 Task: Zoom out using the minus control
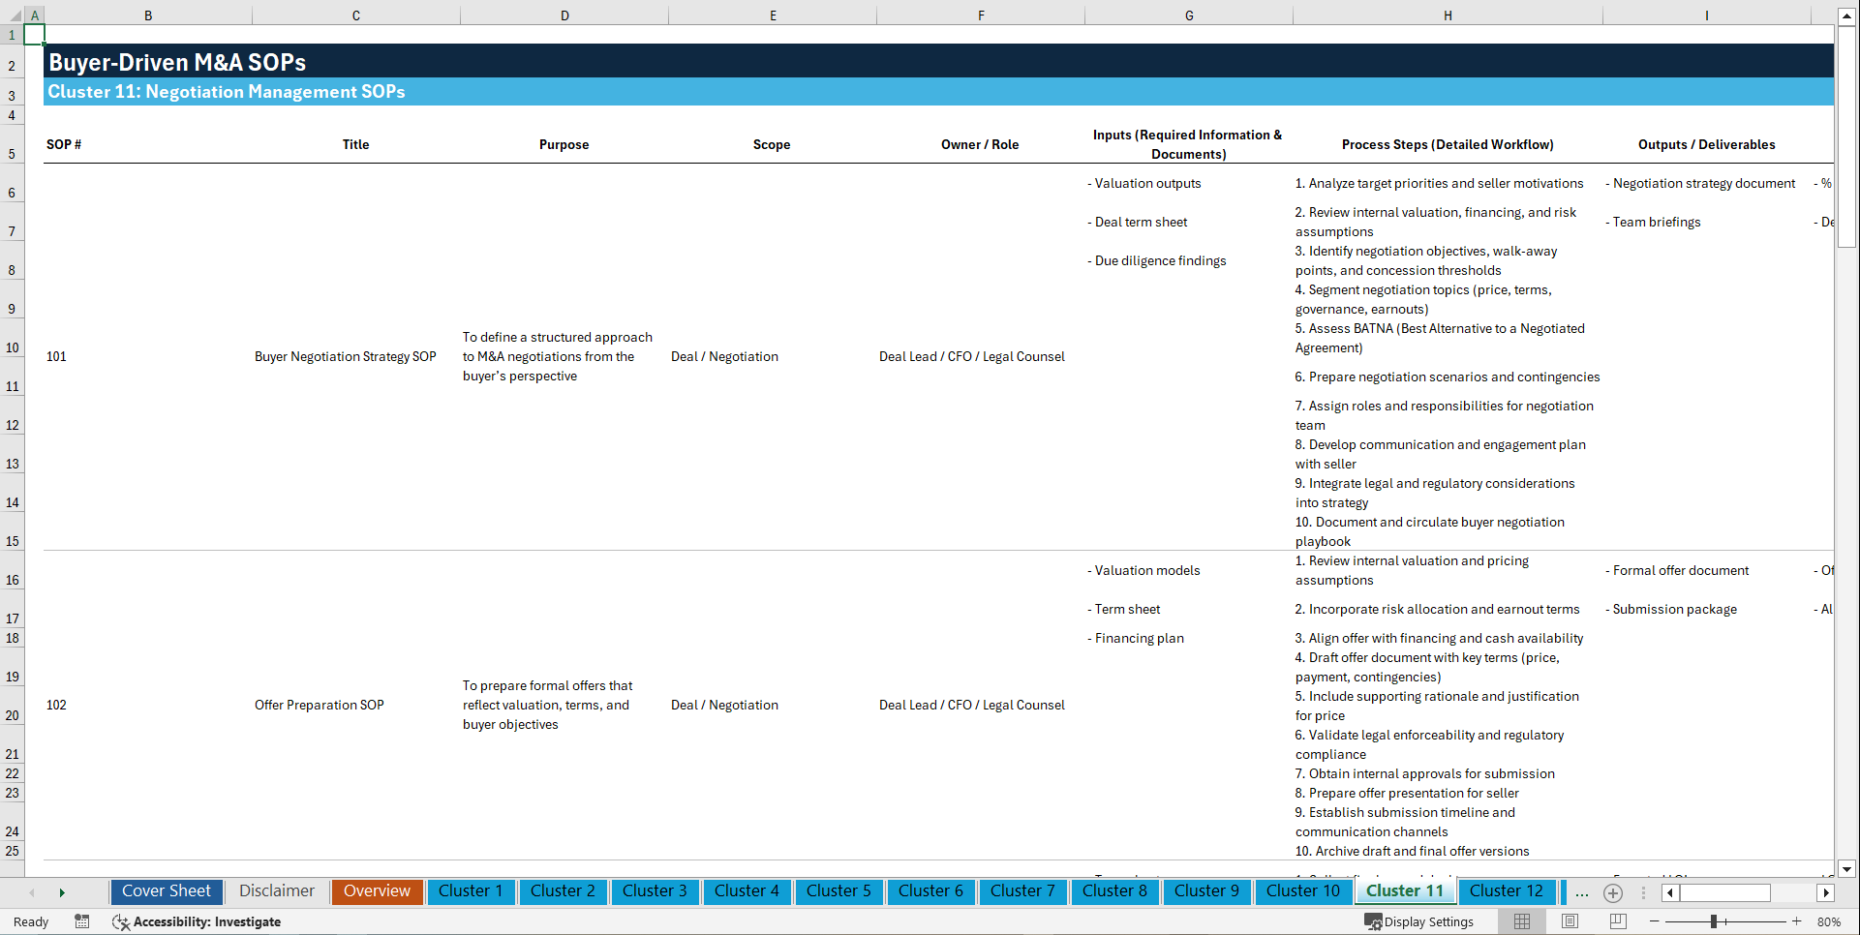pyautogui.click(x=1654, y=921)
